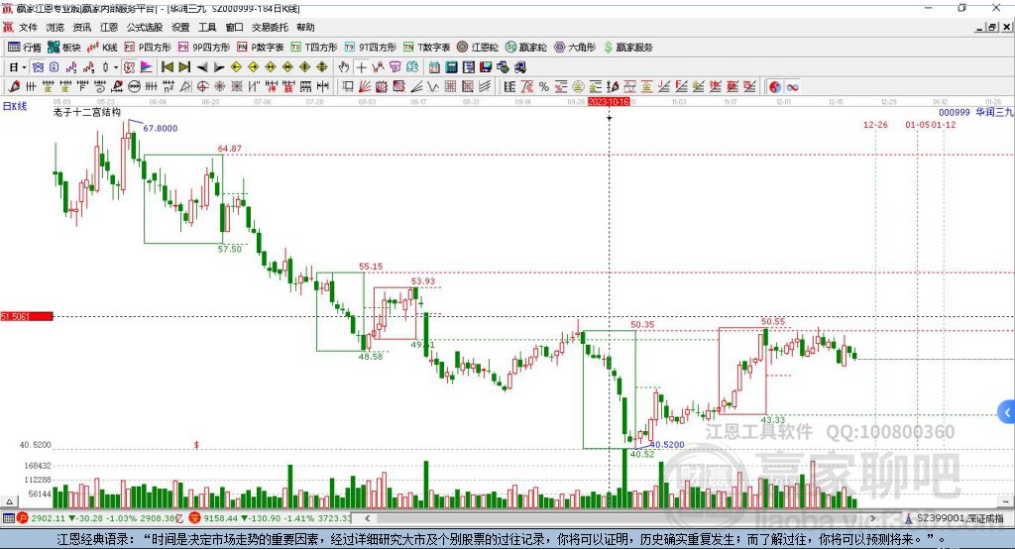Click the black previous-bar left triangle
The height and width of the screenshot is (549, 1015).
[x=202, y=67]
